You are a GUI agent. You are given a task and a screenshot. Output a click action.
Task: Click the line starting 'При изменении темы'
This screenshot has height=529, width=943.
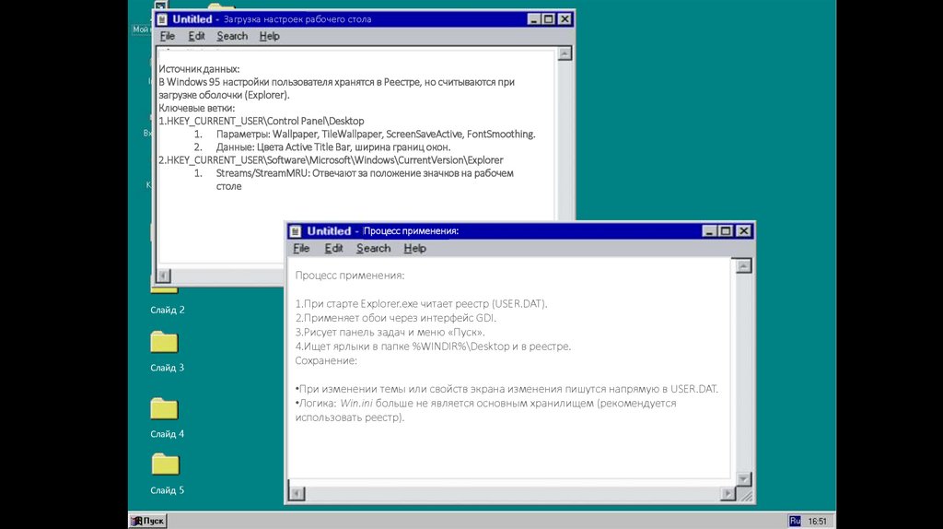(x=507, y=390)
